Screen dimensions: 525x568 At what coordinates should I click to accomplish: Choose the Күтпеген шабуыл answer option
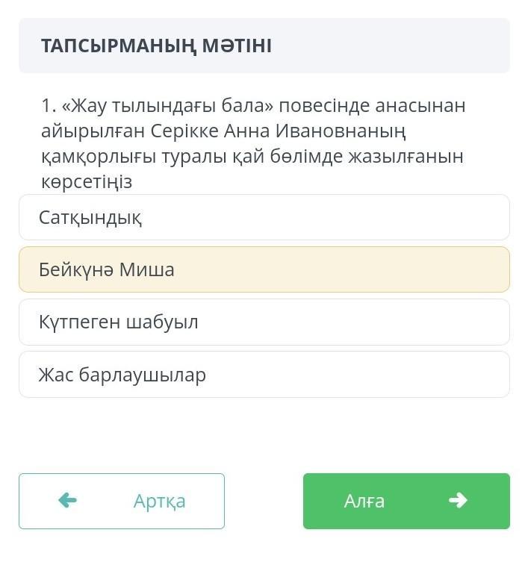264,322
